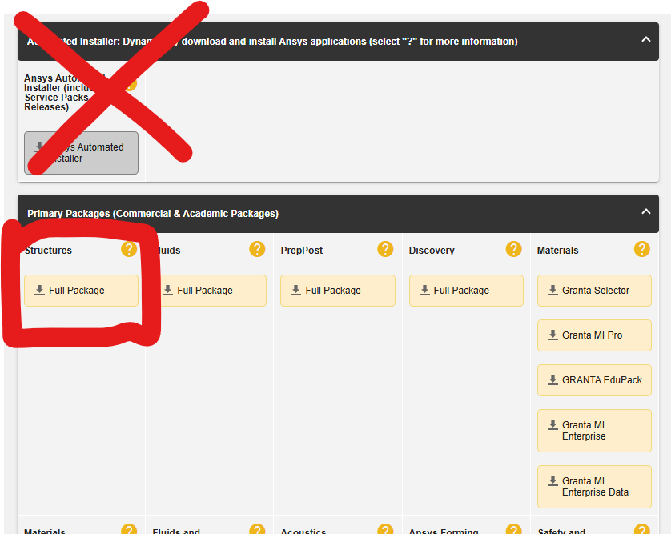Click download arrow on Discovery Full Package
The height and width of the screenshot is (534, 671).
[424, 290]
